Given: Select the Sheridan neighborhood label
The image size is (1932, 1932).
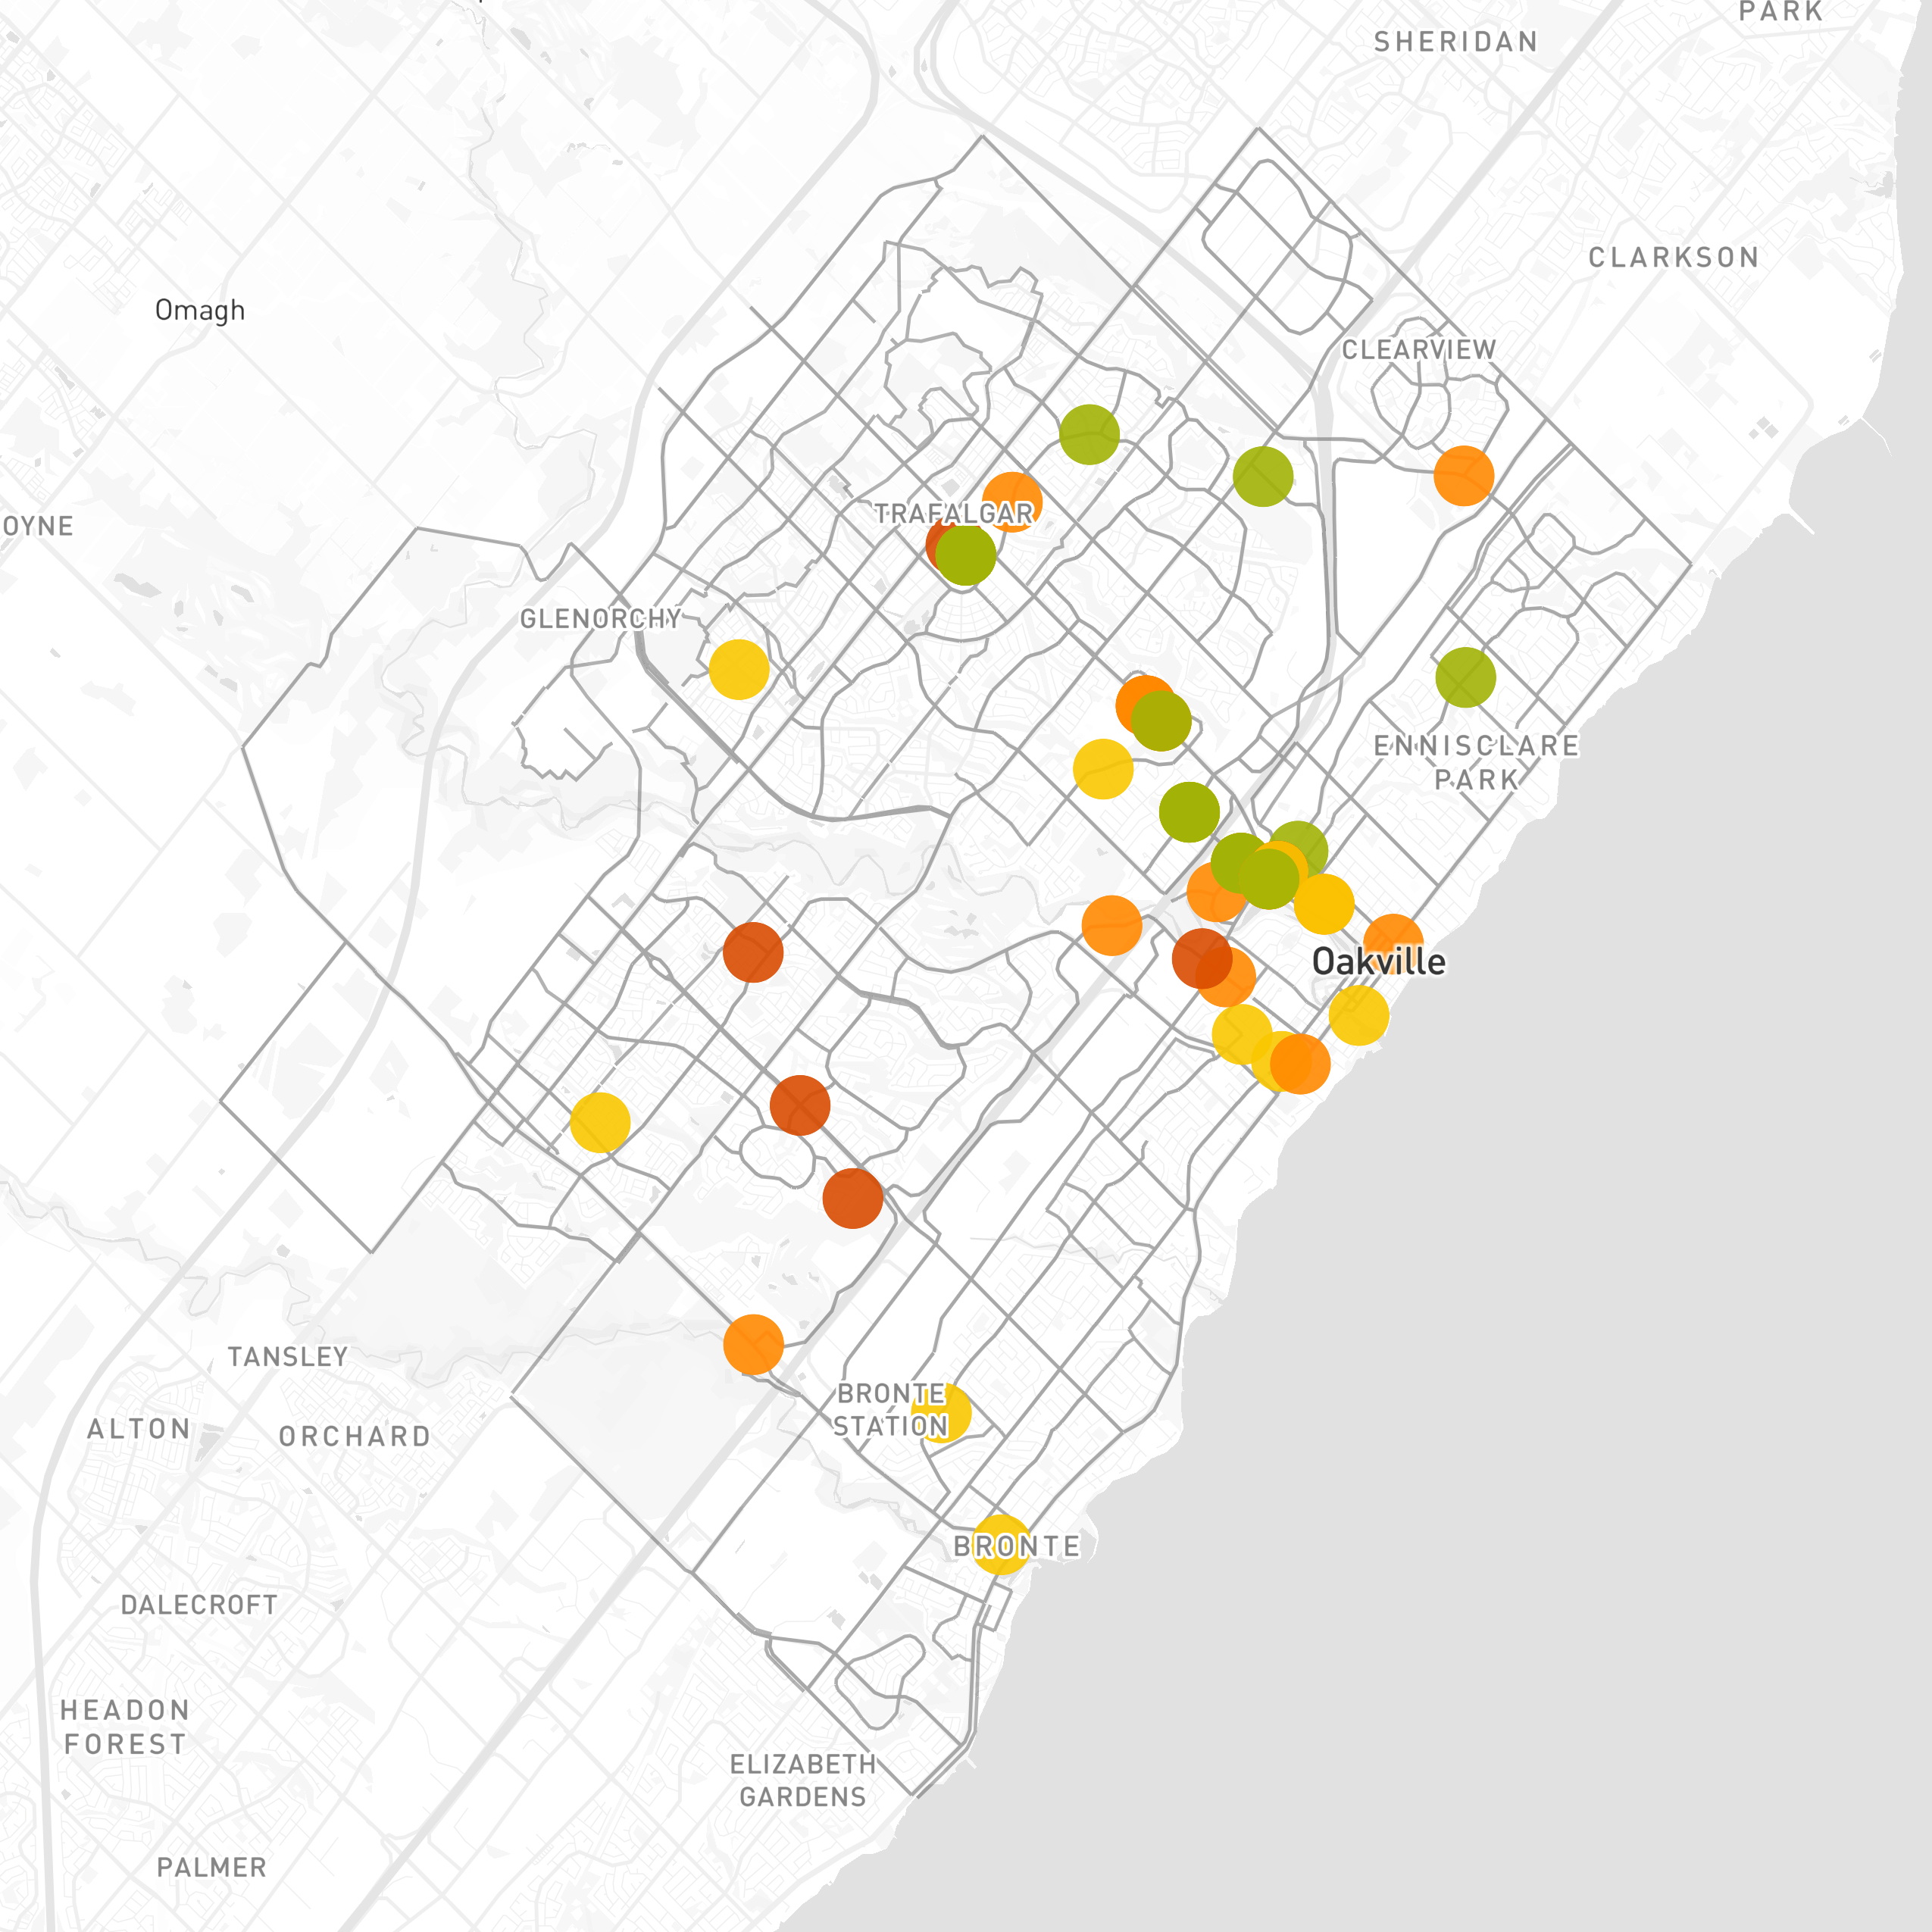Looking at the screenshot, I should [x=1455, y=42].
